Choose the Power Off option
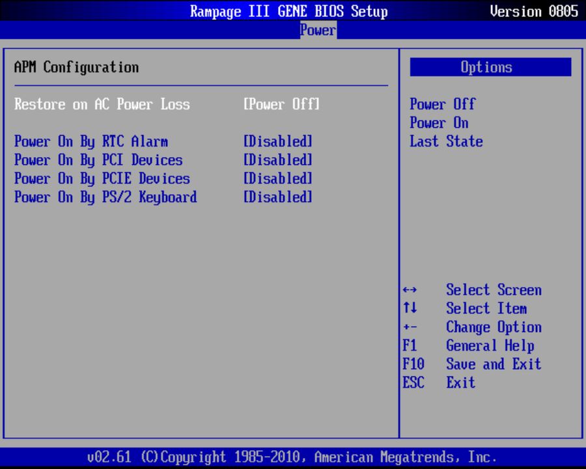Viewport: 586px width, 469px height. (x=443, y=104)
